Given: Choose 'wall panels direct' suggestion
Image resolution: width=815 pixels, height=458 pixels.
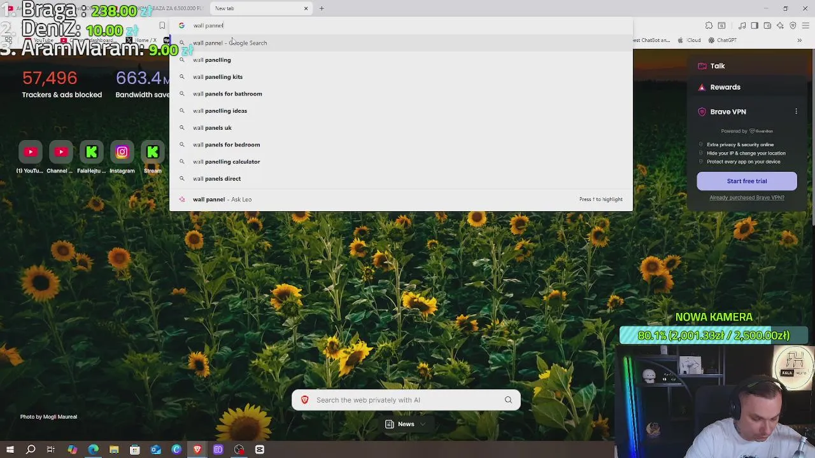Looking at the screenshot, I should [x=401, y=179].
